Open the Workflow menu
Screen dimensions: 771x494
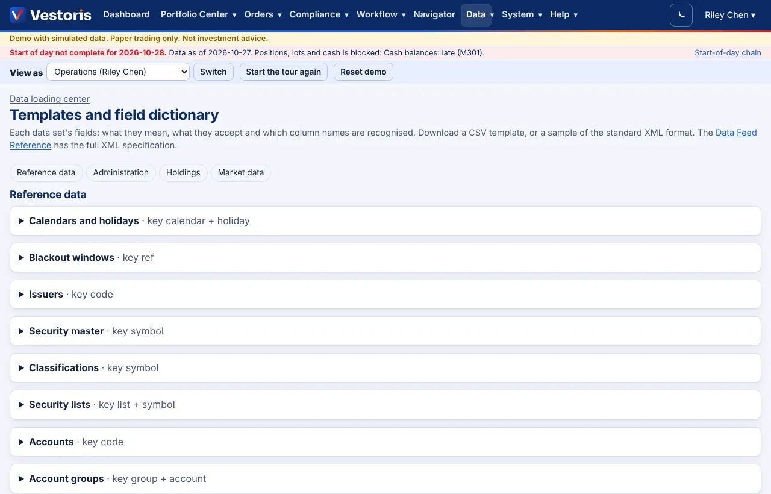click(x=381, y=14)
